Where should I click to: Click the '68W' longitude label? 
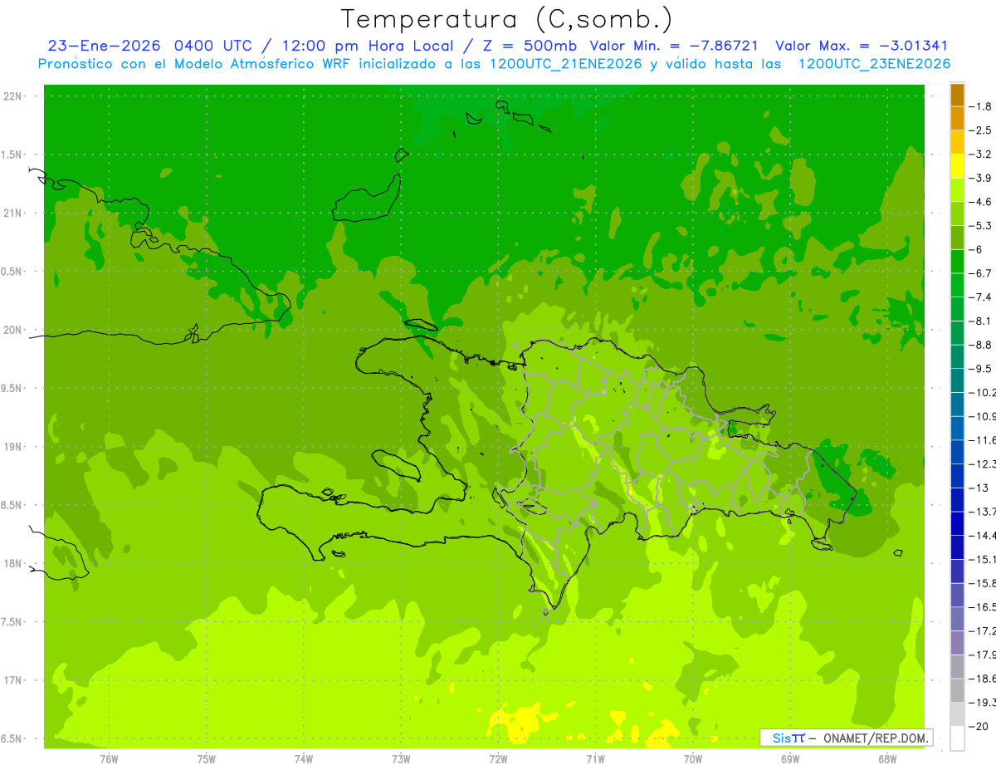[x=886, y=758]
